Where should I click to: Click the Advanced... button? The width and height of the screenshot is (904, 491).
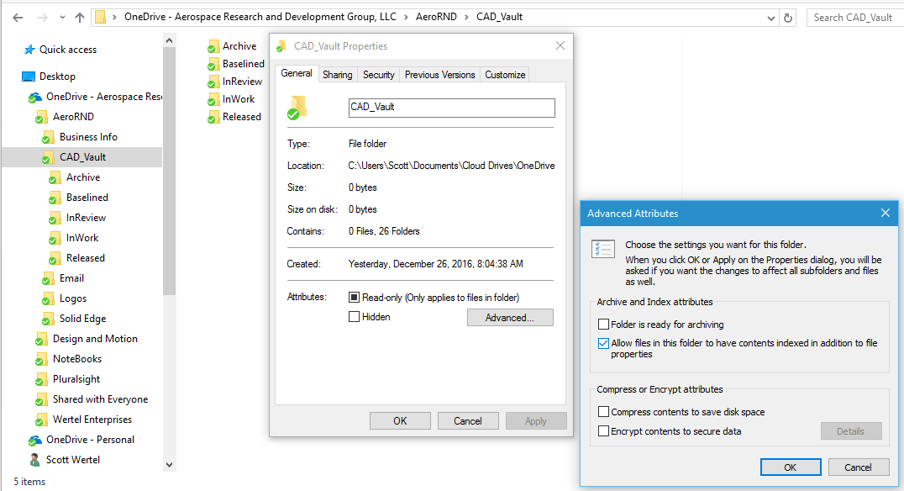click(509, 318)
